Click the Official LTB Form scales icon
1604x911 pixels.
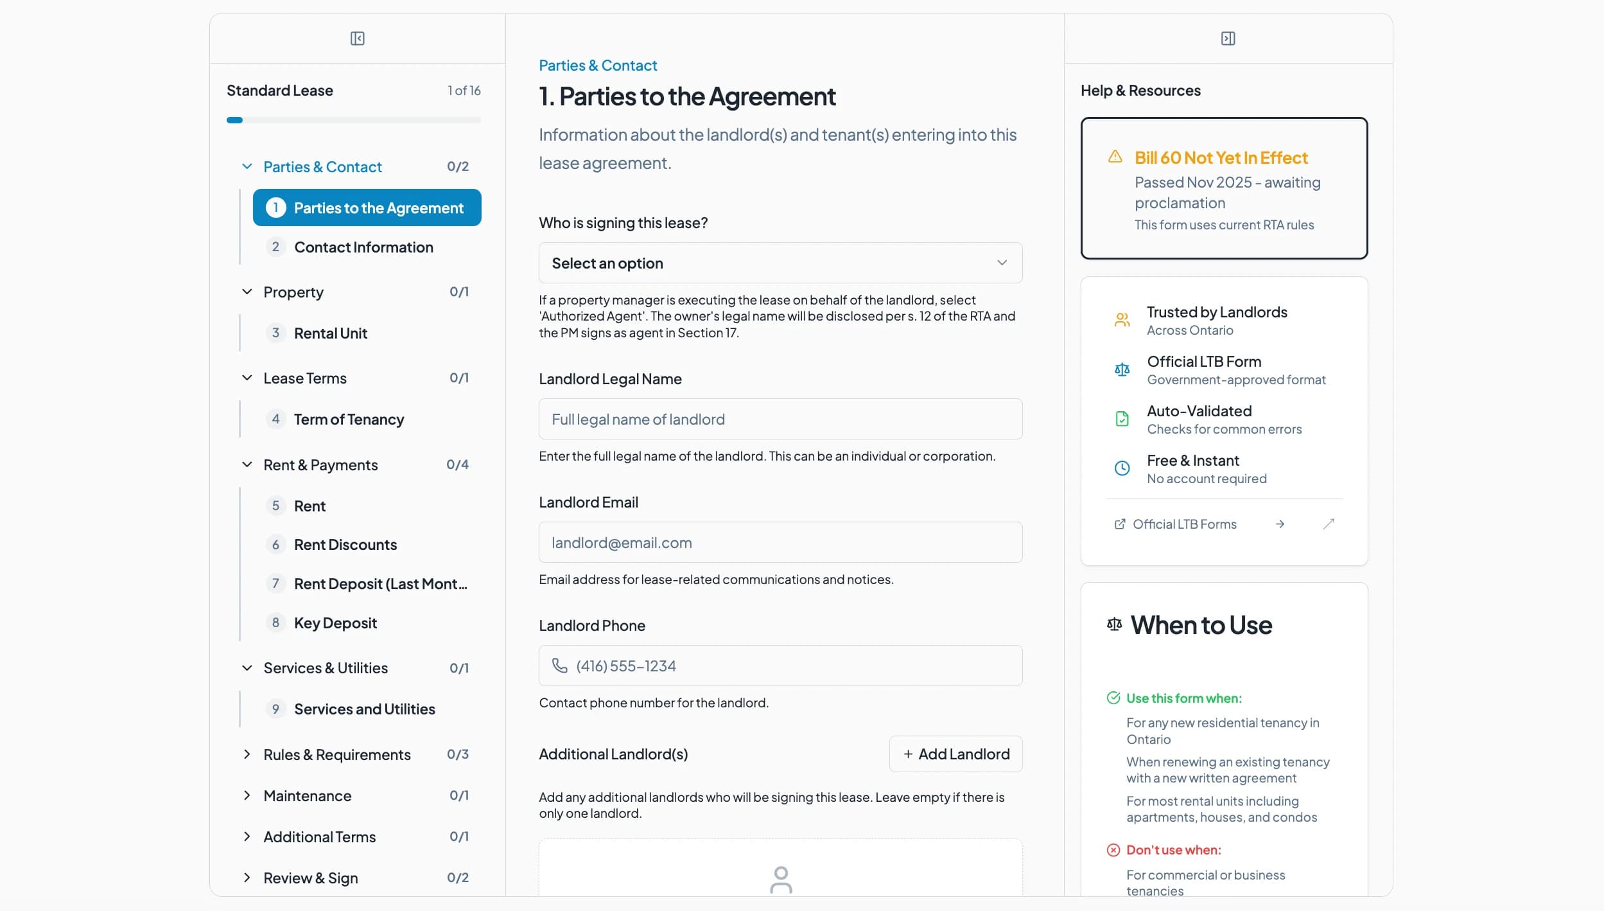tap(1122, 369)
